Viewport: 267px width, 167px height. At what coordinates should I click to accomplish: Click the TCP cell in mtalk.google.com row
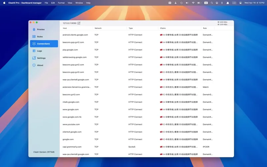pyautogui.click(x=96, y=102)
